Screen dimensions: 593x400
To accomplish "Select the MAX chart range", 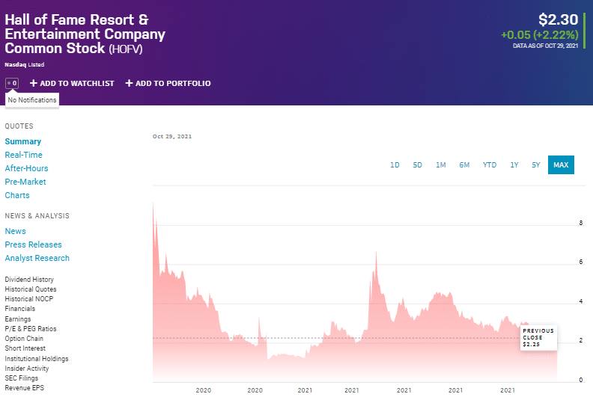I will 562,165.
